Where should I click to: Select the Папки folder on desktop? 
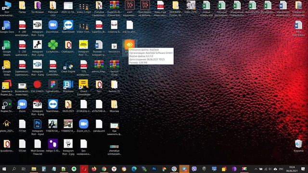(x=22, y=5)
